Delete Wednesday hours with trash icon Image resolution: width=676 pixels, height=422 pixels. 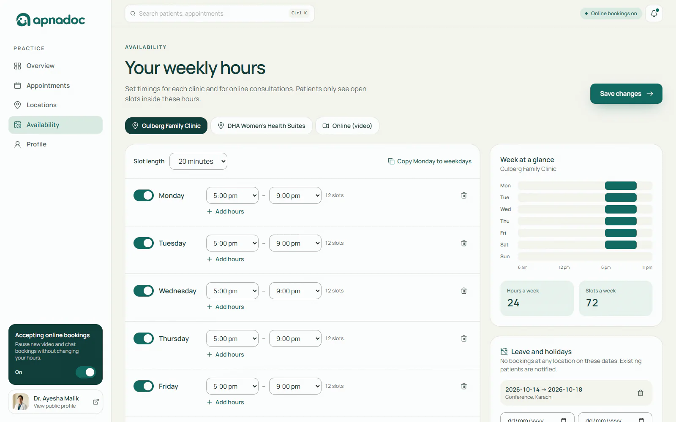point(464,291)
